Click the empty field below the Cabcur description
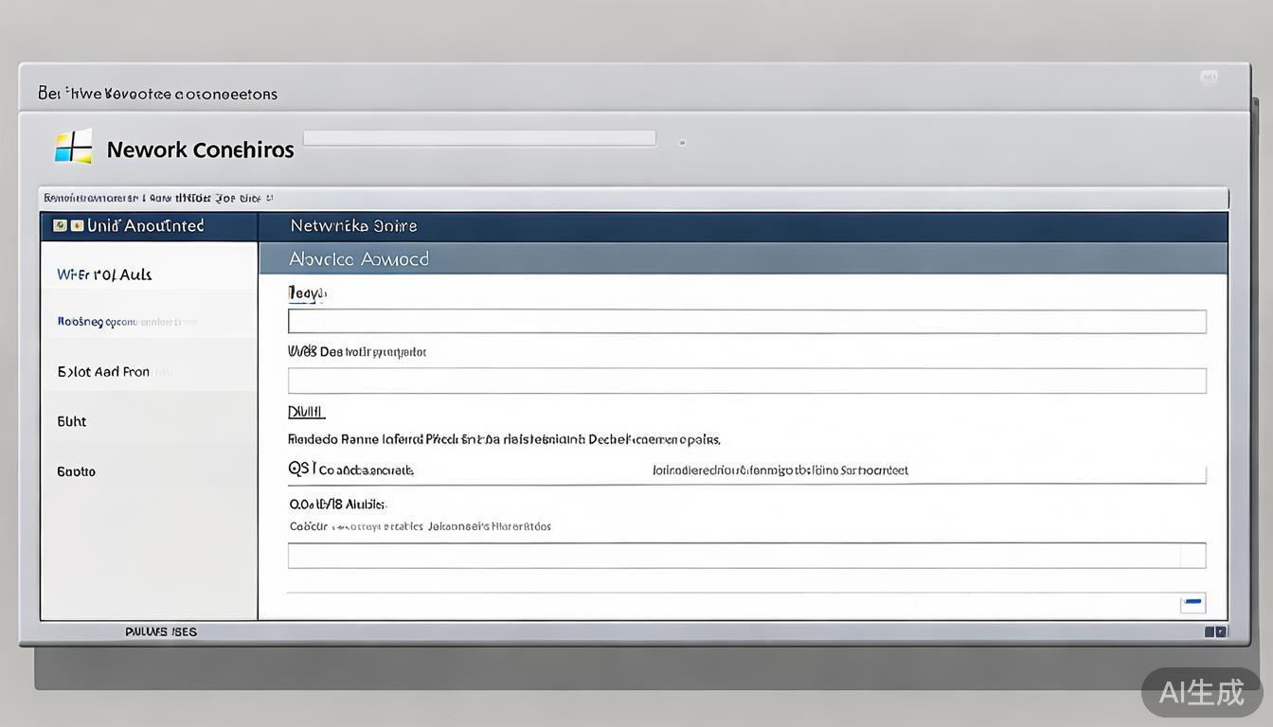The width and height of the screenshot is (1273, 727). [746, 556]
